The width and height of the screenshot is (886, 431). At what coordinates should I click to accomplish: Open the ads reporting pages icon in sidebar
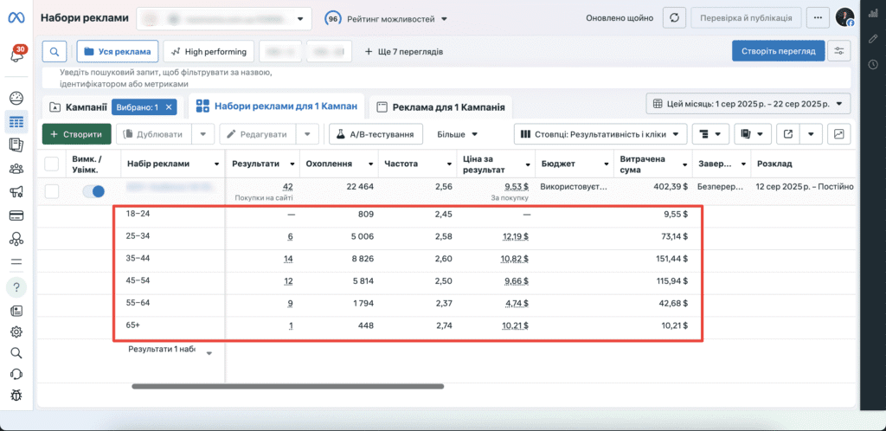click(16, 145)
